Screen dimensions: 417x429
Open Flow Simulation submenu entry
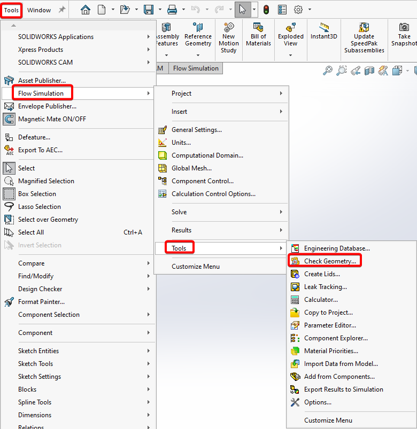click(78, 93)
